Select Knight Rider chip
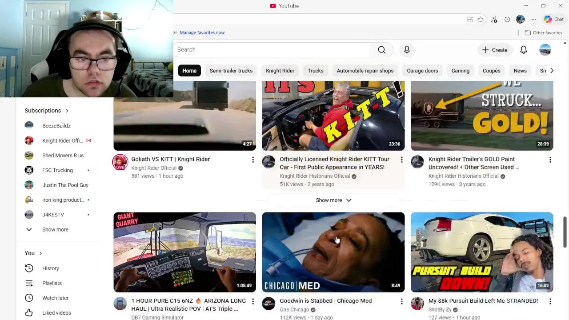 (280, 71)
